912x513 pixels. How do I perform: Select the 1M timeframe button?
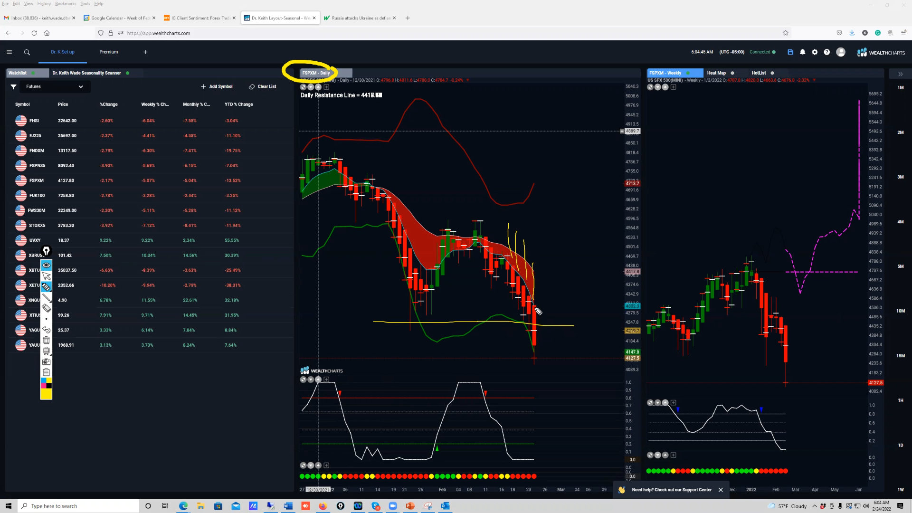click(901, 88)
